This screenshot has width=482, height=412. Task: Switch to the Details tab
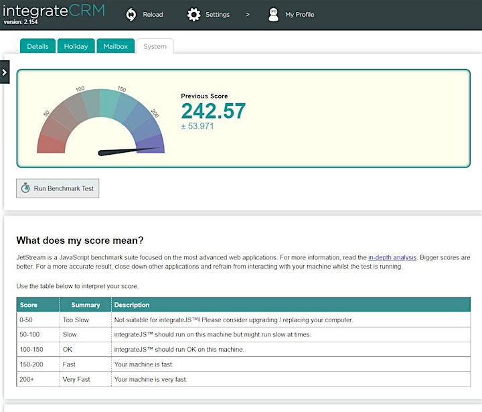coord(37,46)
